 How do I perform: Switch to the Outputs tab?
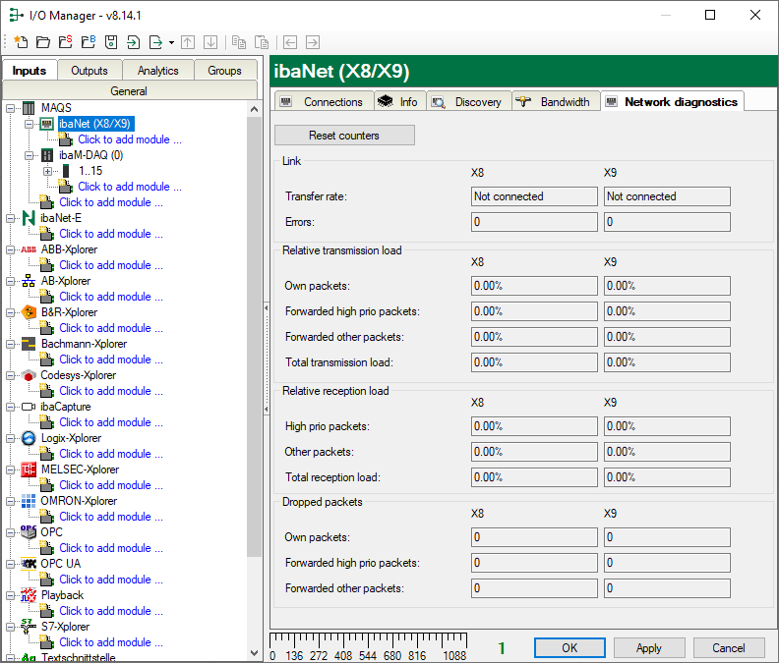coord(90,71)
